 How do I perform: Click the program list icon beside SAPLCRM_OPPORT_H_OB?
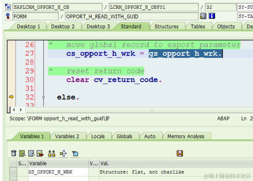click(x=8, y=7)
